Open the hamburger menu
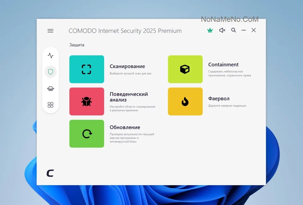The height and width of the screenshot is (205, 303). pos(50,31)
